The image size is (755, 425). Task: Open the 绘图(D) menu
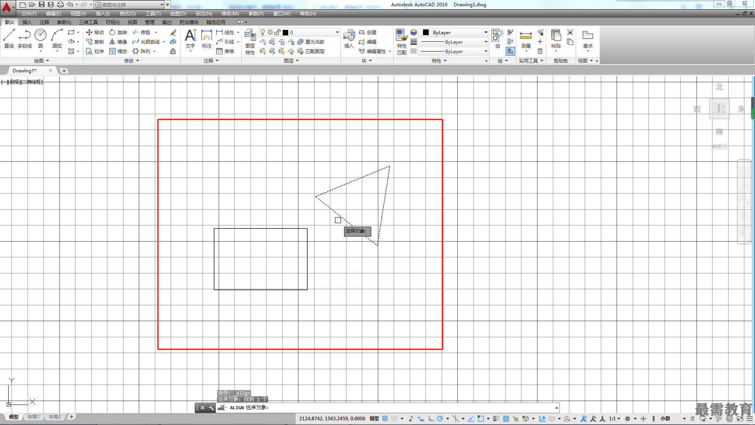pos(178,14)
